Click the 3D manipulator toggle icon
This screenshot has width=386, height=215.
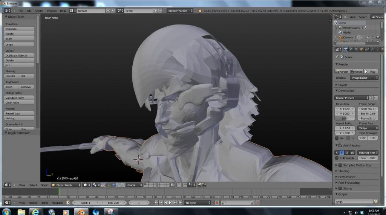[x=108, y=185]
